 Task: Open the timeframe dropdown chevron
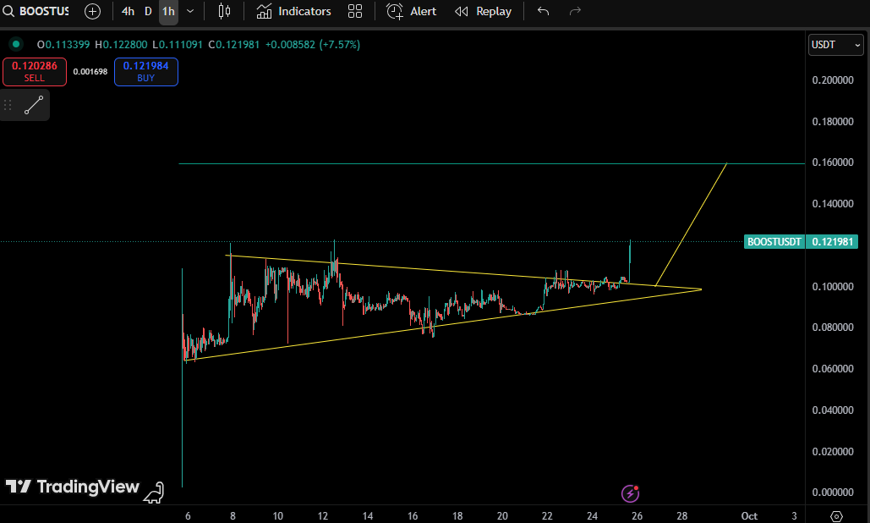(x=189, y=11)
